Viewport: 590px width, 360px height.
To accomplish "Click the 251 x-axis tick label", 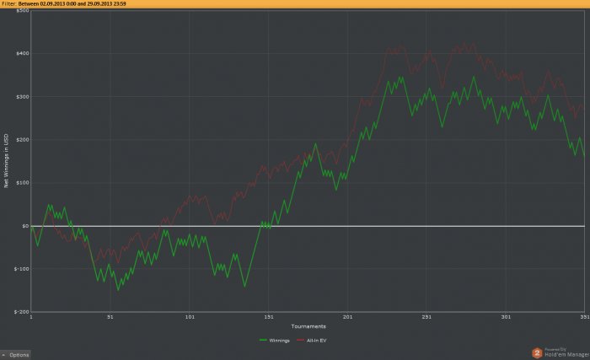I will point(426,317).
